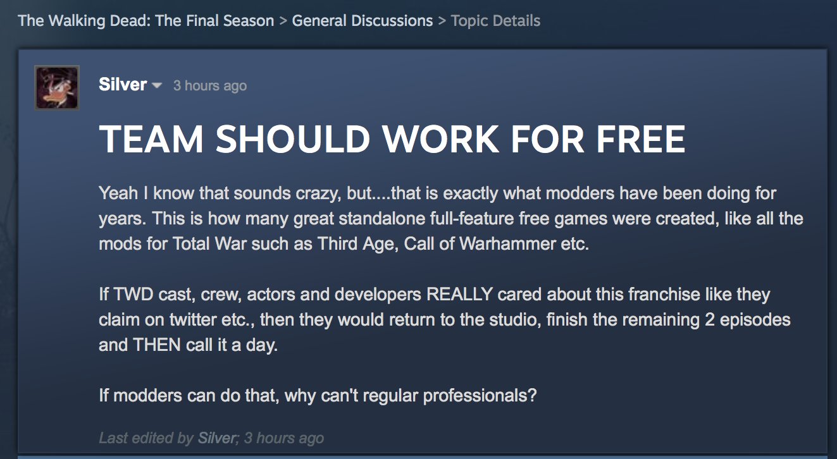
Task: Click the capitalized word REALLY
Action: pyautogui.click(x=460, y=295)
